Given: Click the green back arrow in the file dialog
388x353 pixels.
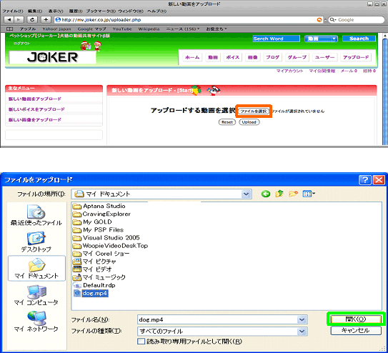Looking at the screenshot, I should click(x=266, y=194).
